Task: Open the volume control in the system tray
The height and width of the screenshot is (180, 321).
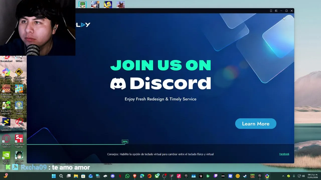Action: click(x=303, y=176)
